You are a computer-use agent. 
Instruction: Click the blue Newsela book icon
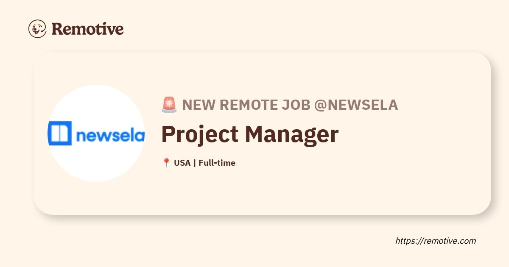coord(60,133)
